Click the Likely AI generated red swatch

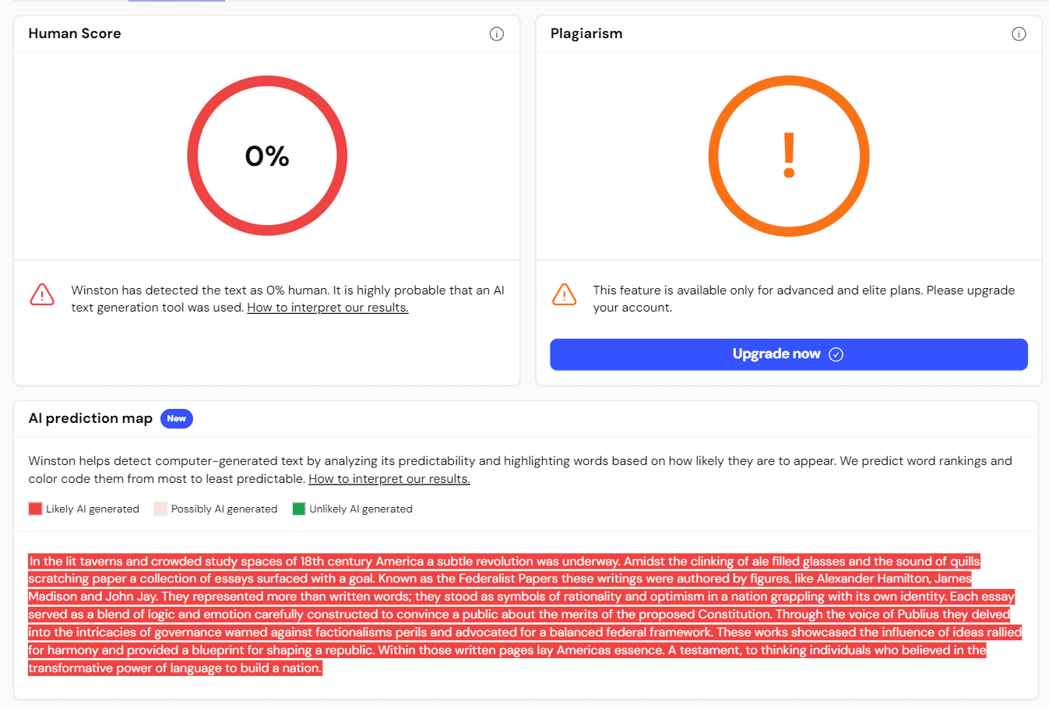point(35,509)
